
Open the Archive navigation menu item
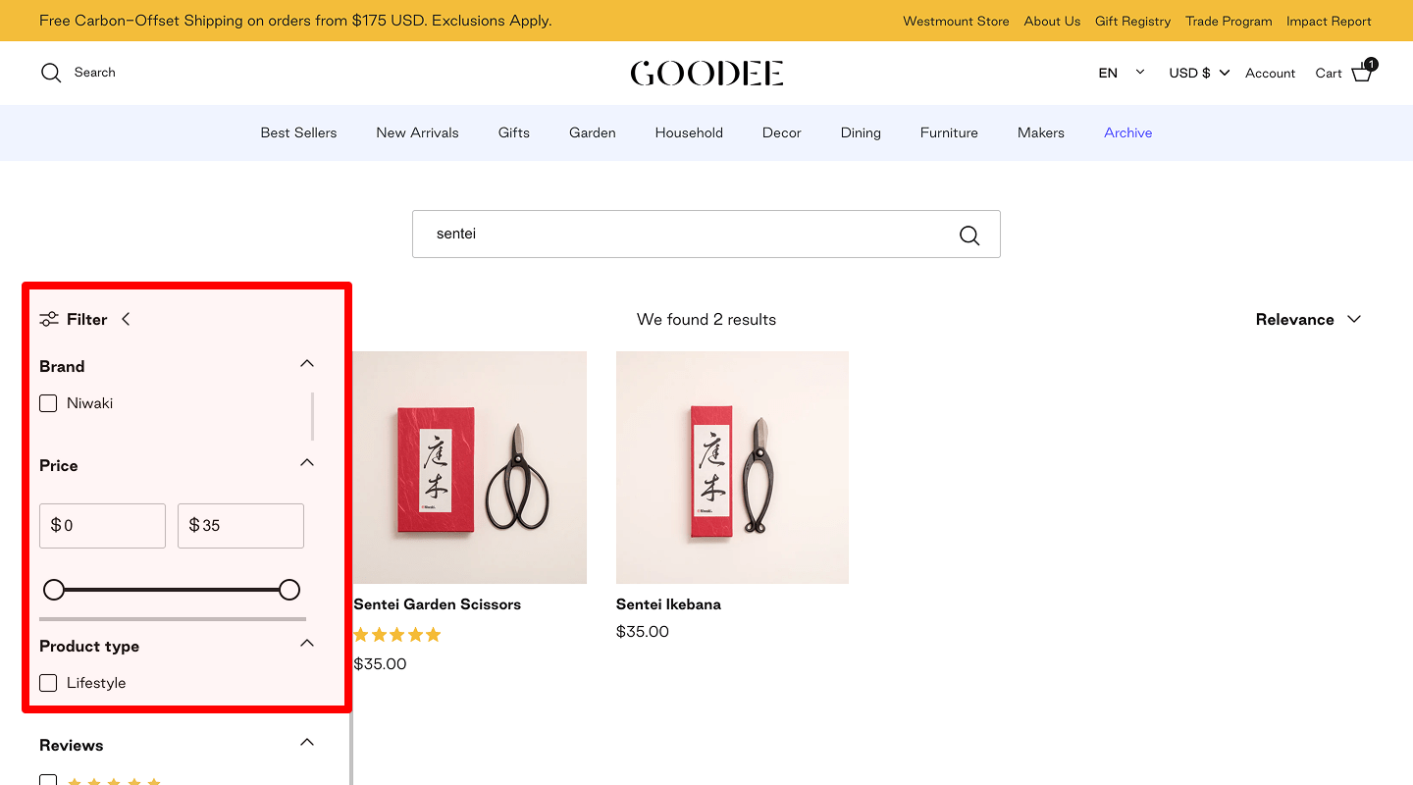(1127, 132)
